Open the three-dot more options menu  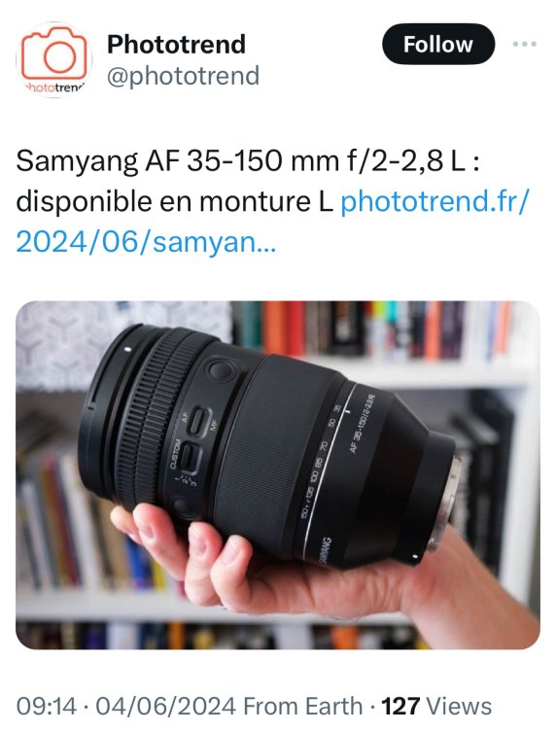coord(524,44)
